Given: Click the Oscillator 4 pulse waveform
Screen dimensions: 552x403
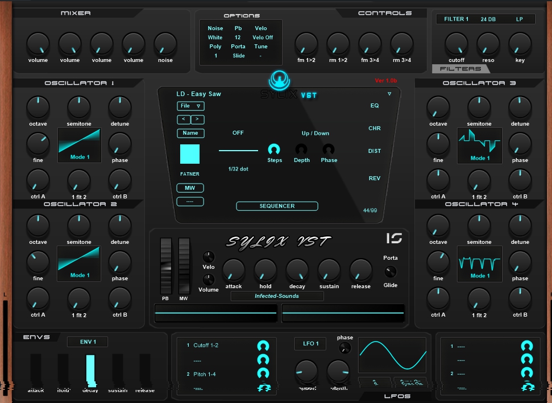Looking at the screenshot, I should click(x=479, y=264).
